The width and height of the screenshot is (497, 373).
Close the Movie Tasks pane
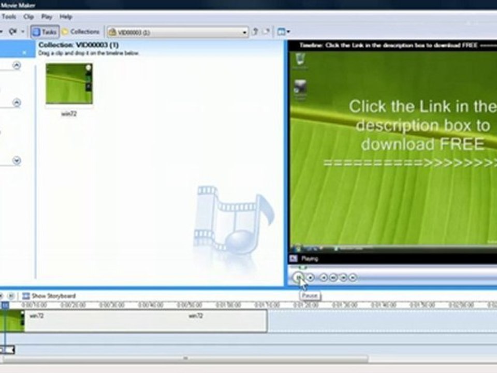(24, 53)
